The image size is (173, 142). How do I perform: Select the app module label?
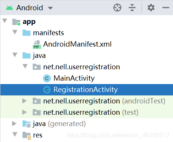point(29,22)
